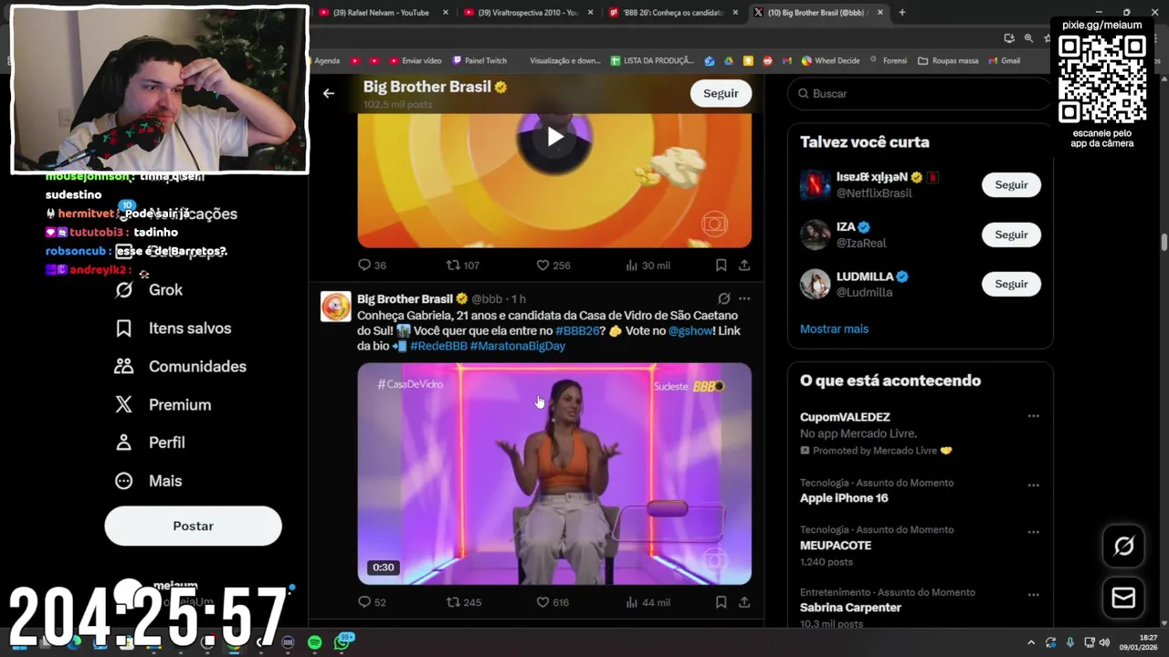Open options for CupomVALEDEZ trend

pyautogui.click(x=1033, y=416)
